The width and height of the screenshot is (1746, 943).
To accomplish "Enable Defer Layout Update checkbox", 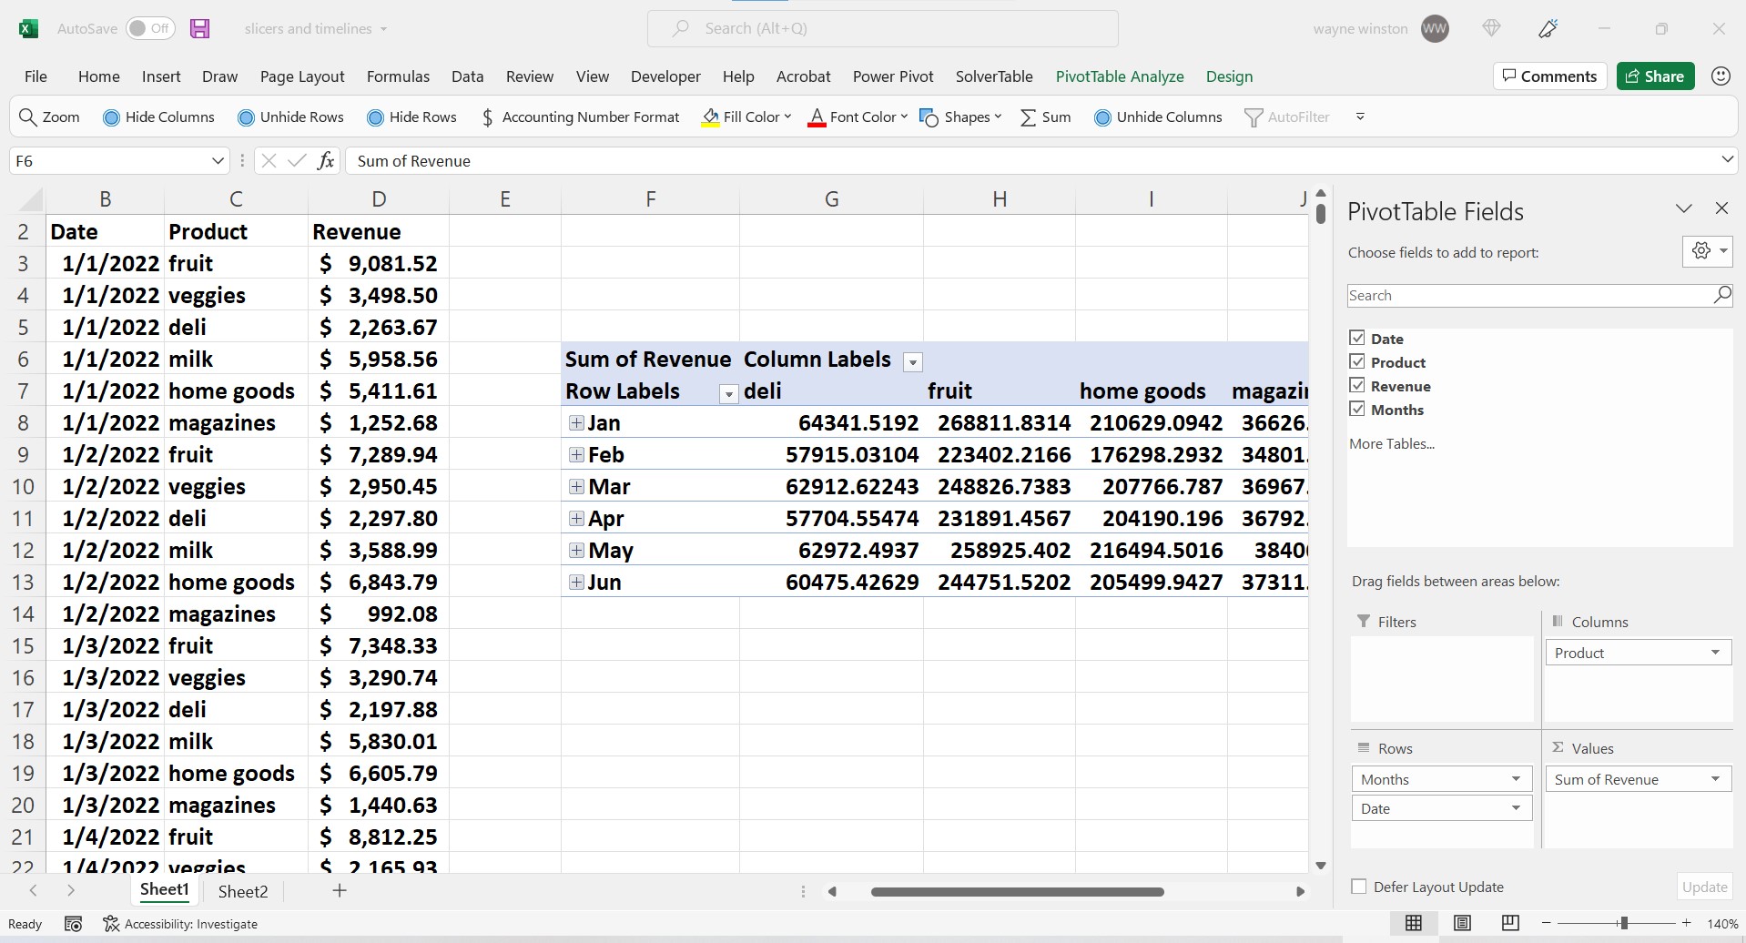I will (x=1359, y=887).
